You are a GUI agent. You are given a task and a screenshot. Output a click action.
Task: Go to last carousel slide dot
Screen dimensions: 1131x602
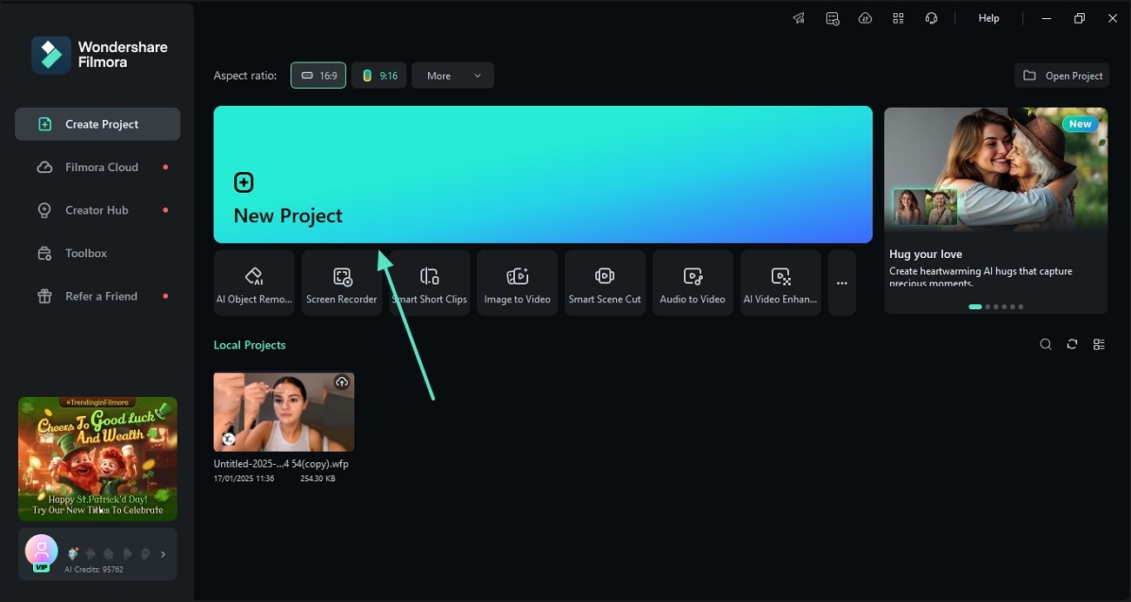[1021, 307]
